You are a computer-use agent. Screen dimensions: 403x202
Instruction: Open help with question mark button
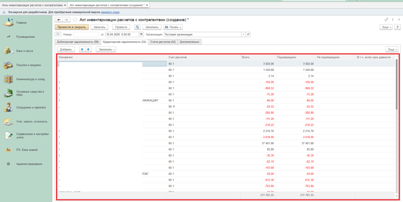[x=397, y=27]
